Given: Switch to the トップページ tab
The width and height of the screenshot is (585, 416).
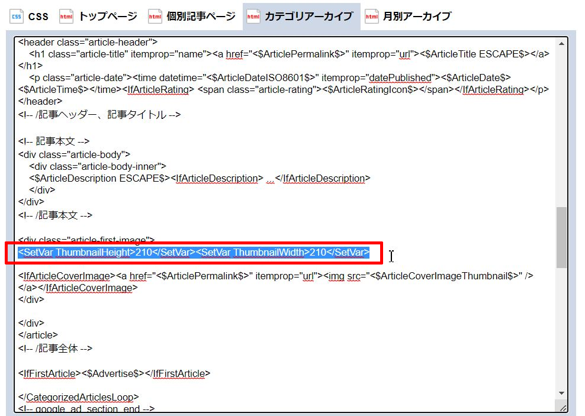Looking at the screenshot, I should 98,17.
